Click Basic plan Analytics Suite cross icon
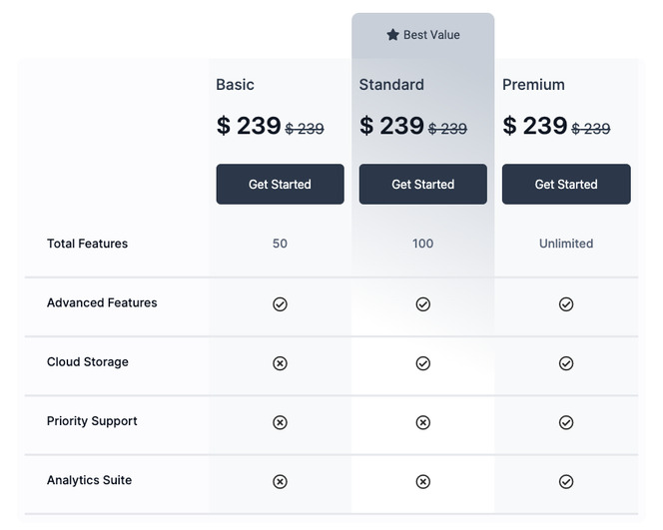The height and width of the screenshot is (530, 663). (280, 481)
